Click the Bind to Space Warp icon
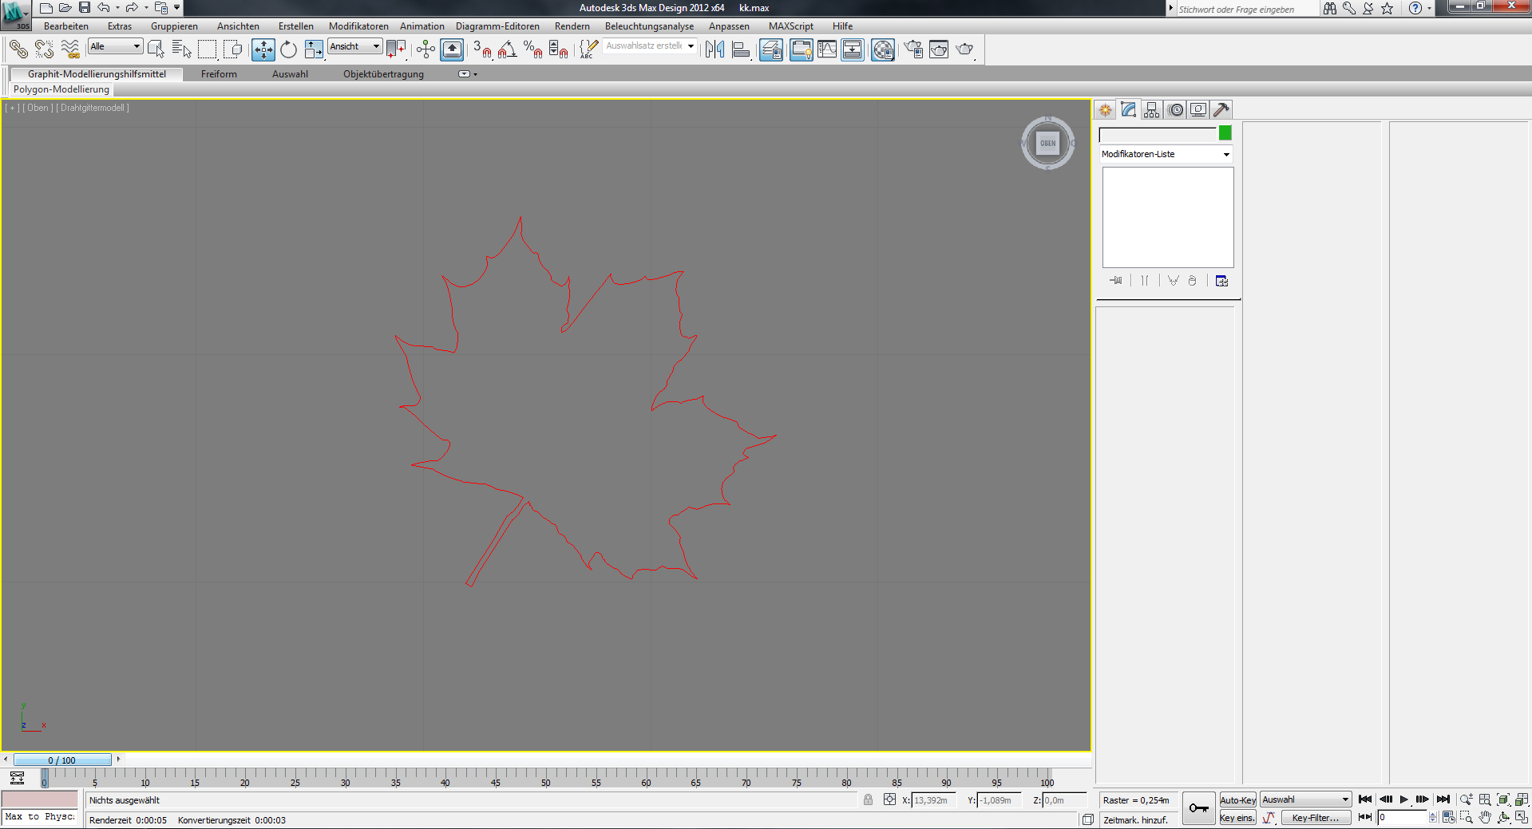The image size is (1532, 829). [70, 49]
